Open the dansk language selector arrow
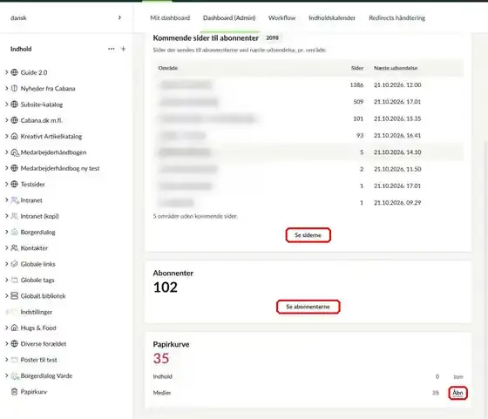Image resolution: width=488 pixels, height=419 pixels. 120,17
